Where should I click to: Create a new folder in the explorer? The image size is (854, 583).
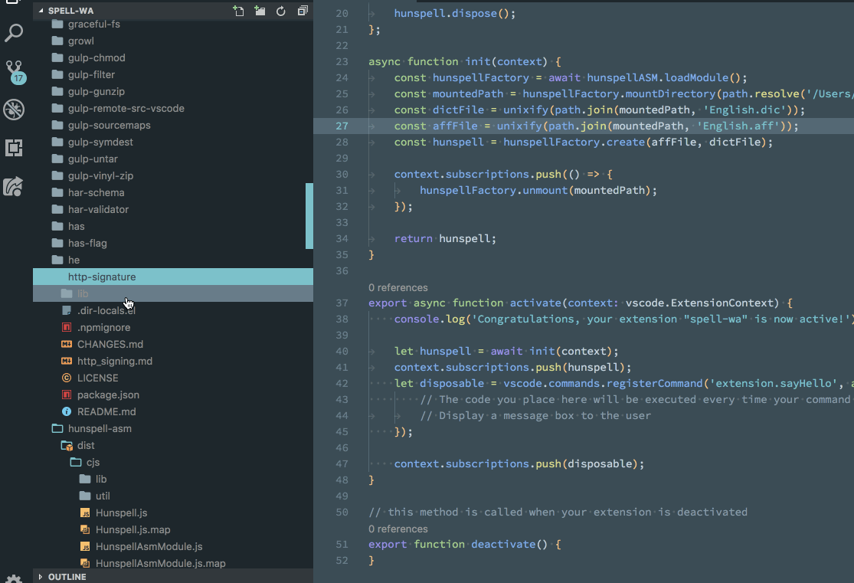point(259,10)
